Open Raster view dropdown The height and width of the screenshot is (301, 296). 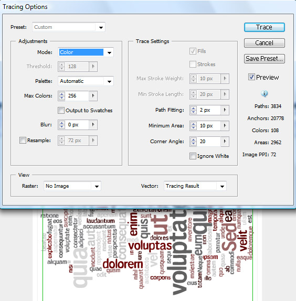pos(72,186)
